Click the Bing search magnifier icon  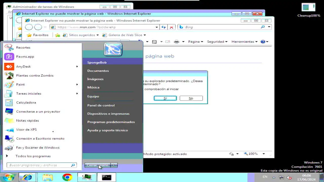[x=263, y=27]
